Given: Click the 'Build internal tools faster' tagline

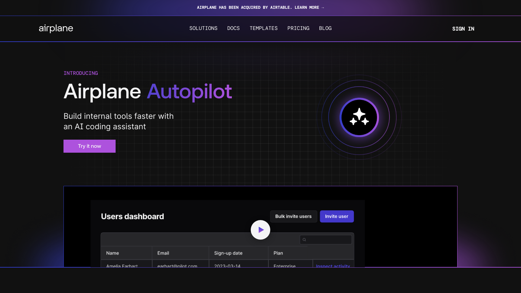Looking at the screenshot, I should (119, 121).
